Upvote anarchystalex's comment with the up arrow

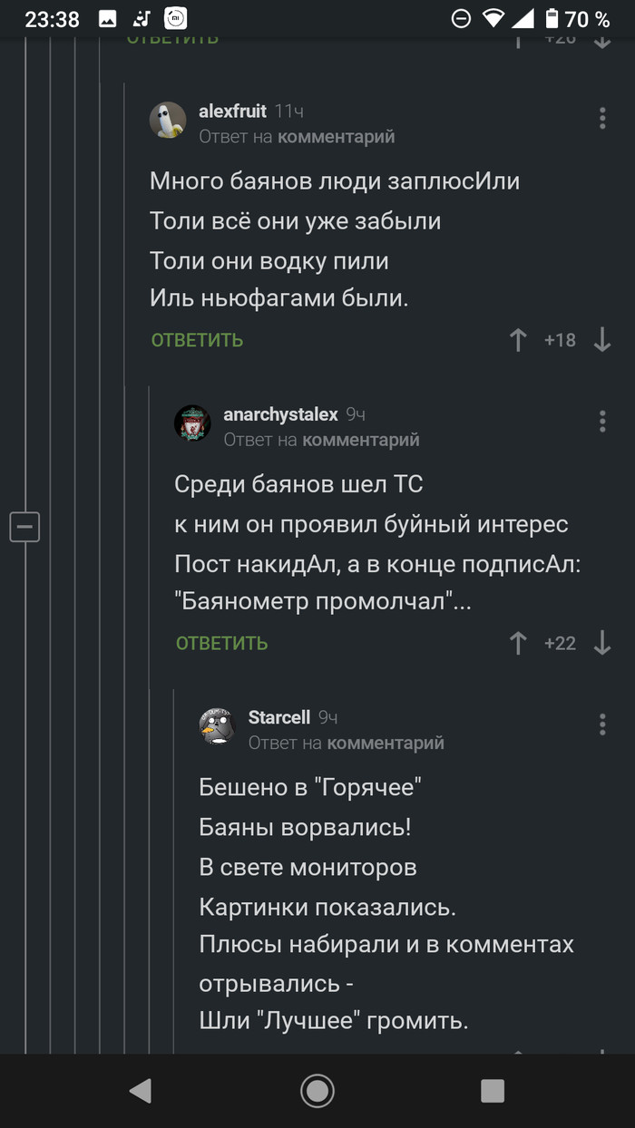[518, 643]
